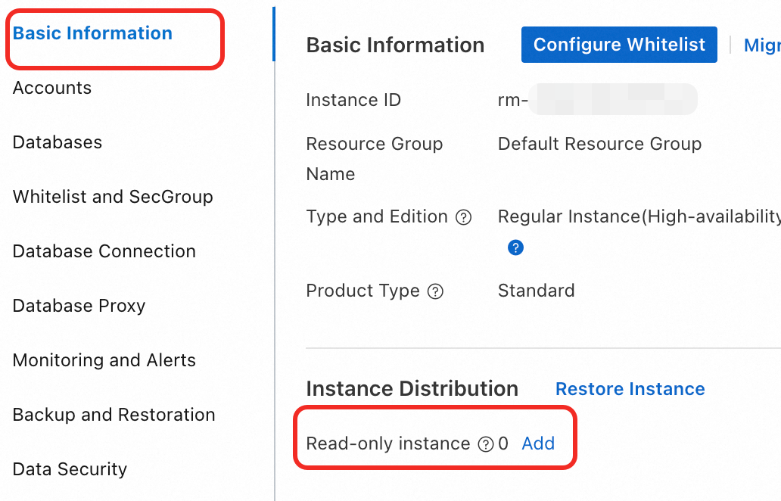Open the Basic Information sidebar tab
The width and height of the screenshot is (781, 501).
92,33
